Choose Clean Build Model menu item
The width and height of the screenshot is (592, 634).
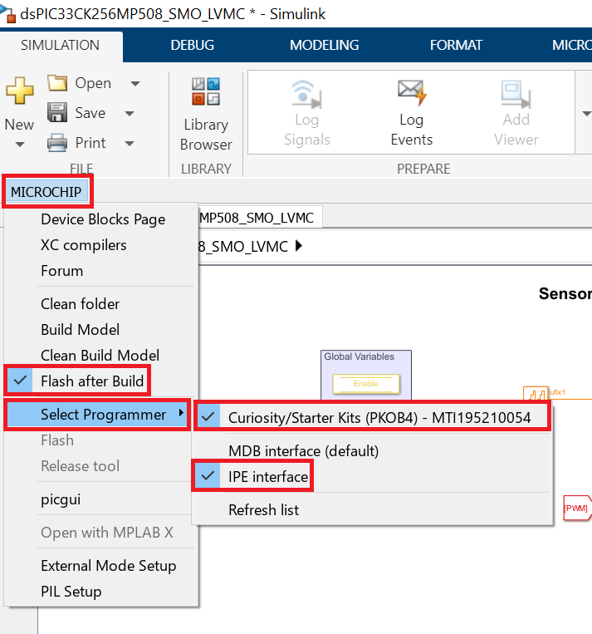click(x=100, y=355)
